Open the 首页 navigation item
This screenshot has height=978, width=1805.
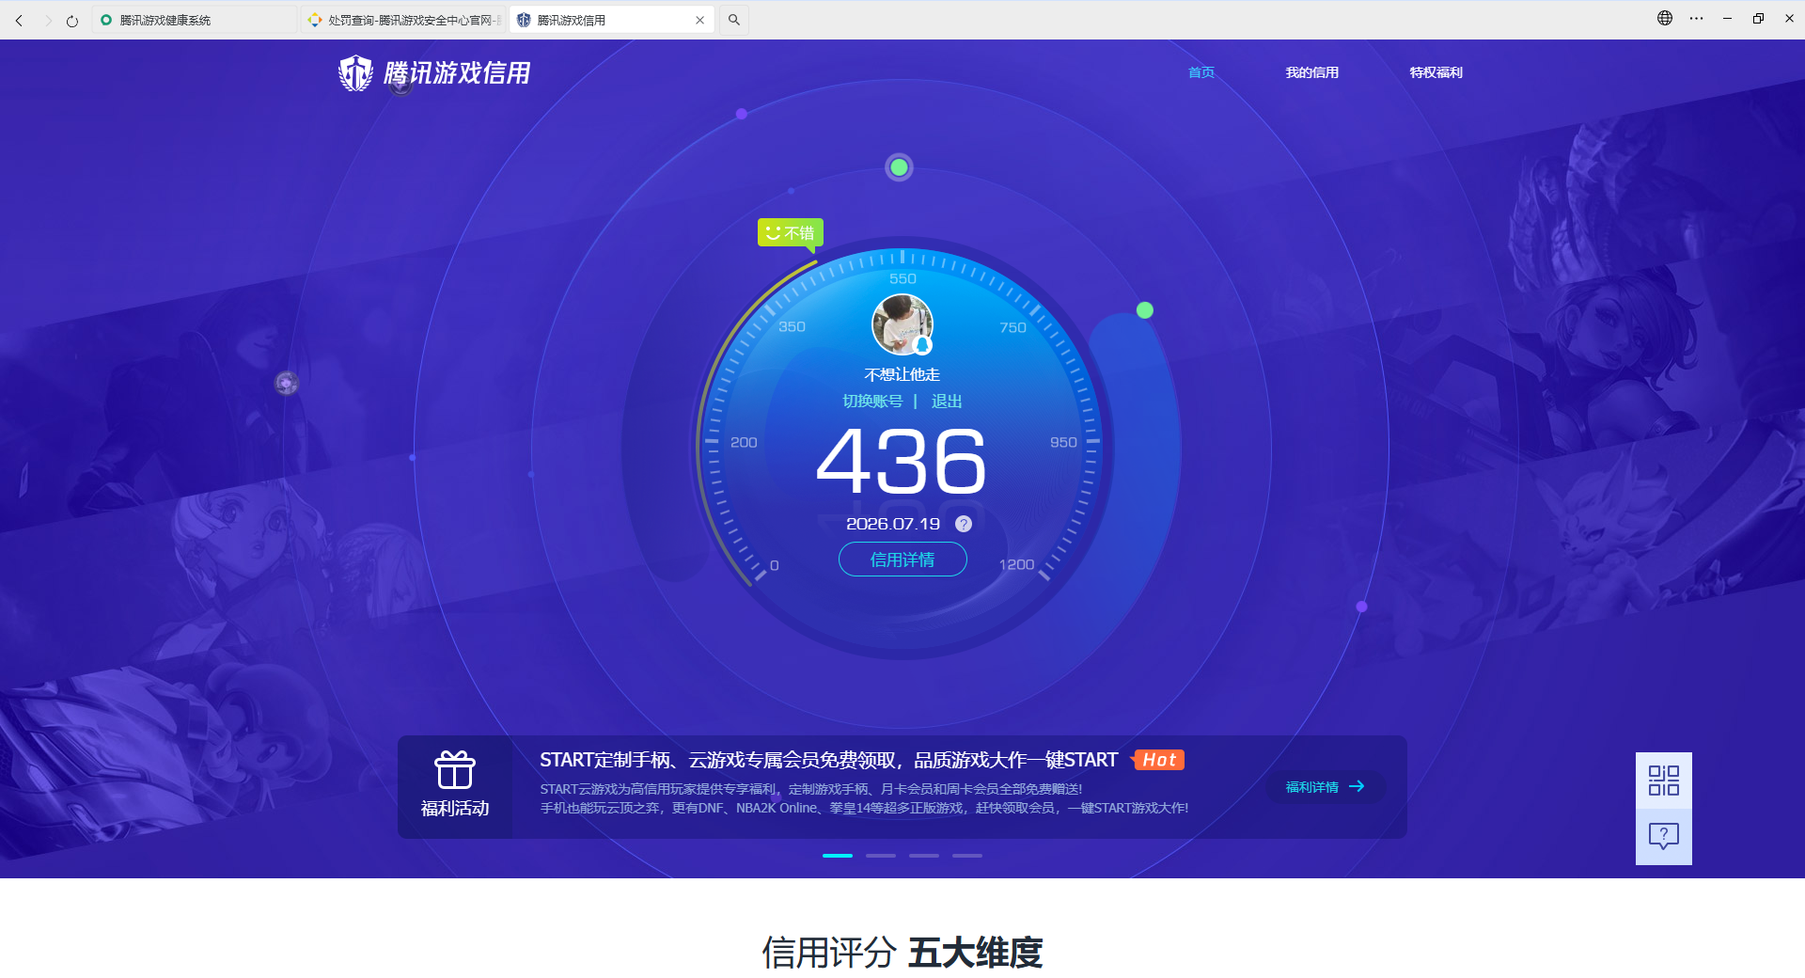click(x=1201, y=72)
